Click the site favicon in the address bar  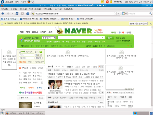(33, 14)
